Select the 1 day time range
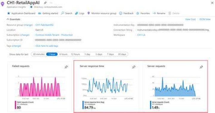Viewport: 215px width, 113px height. tap(87, 54)
